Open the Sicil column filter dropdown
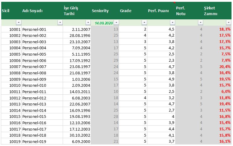 point(19,23)
